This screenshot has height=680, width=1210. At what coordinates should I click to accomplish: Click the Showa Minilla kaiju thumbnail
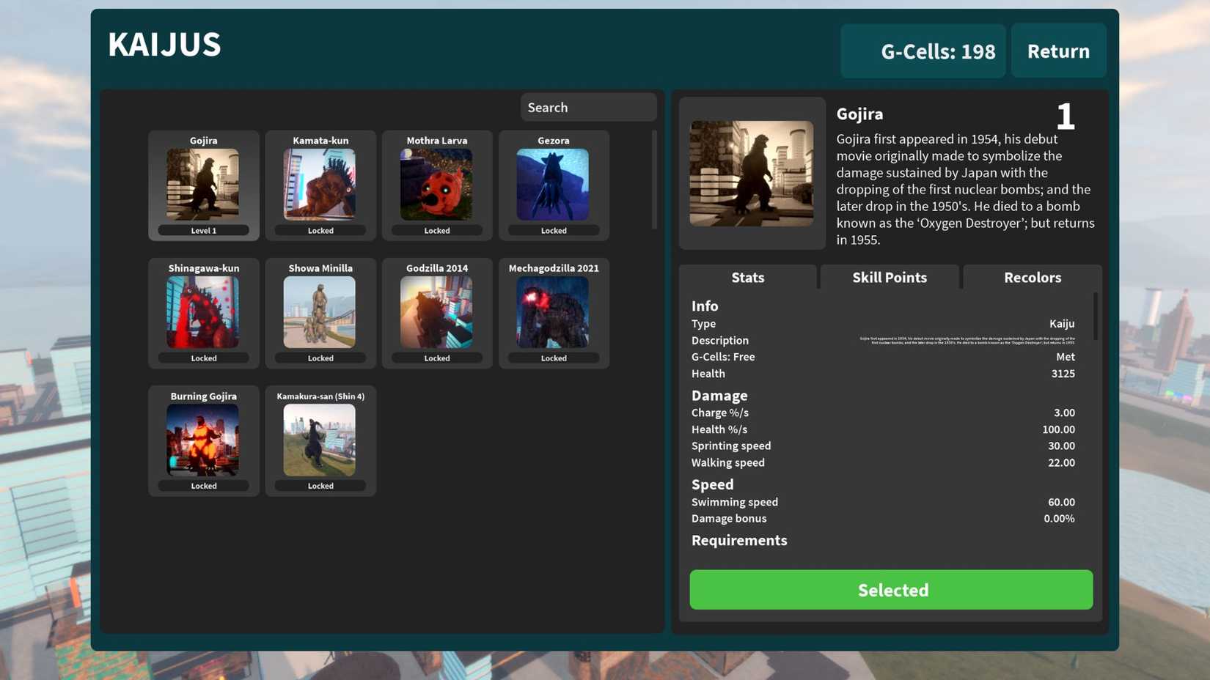coord(320,313)
